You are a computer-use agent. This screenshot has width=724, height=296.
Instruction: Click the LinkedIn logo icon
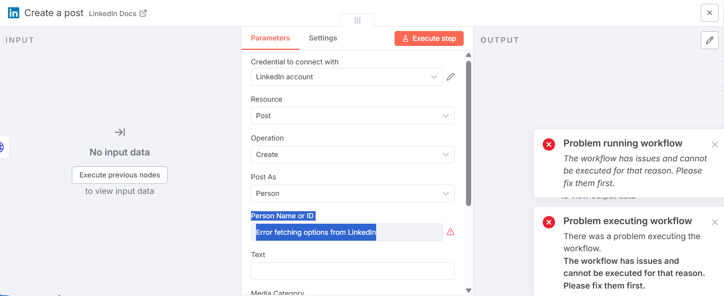14,13
